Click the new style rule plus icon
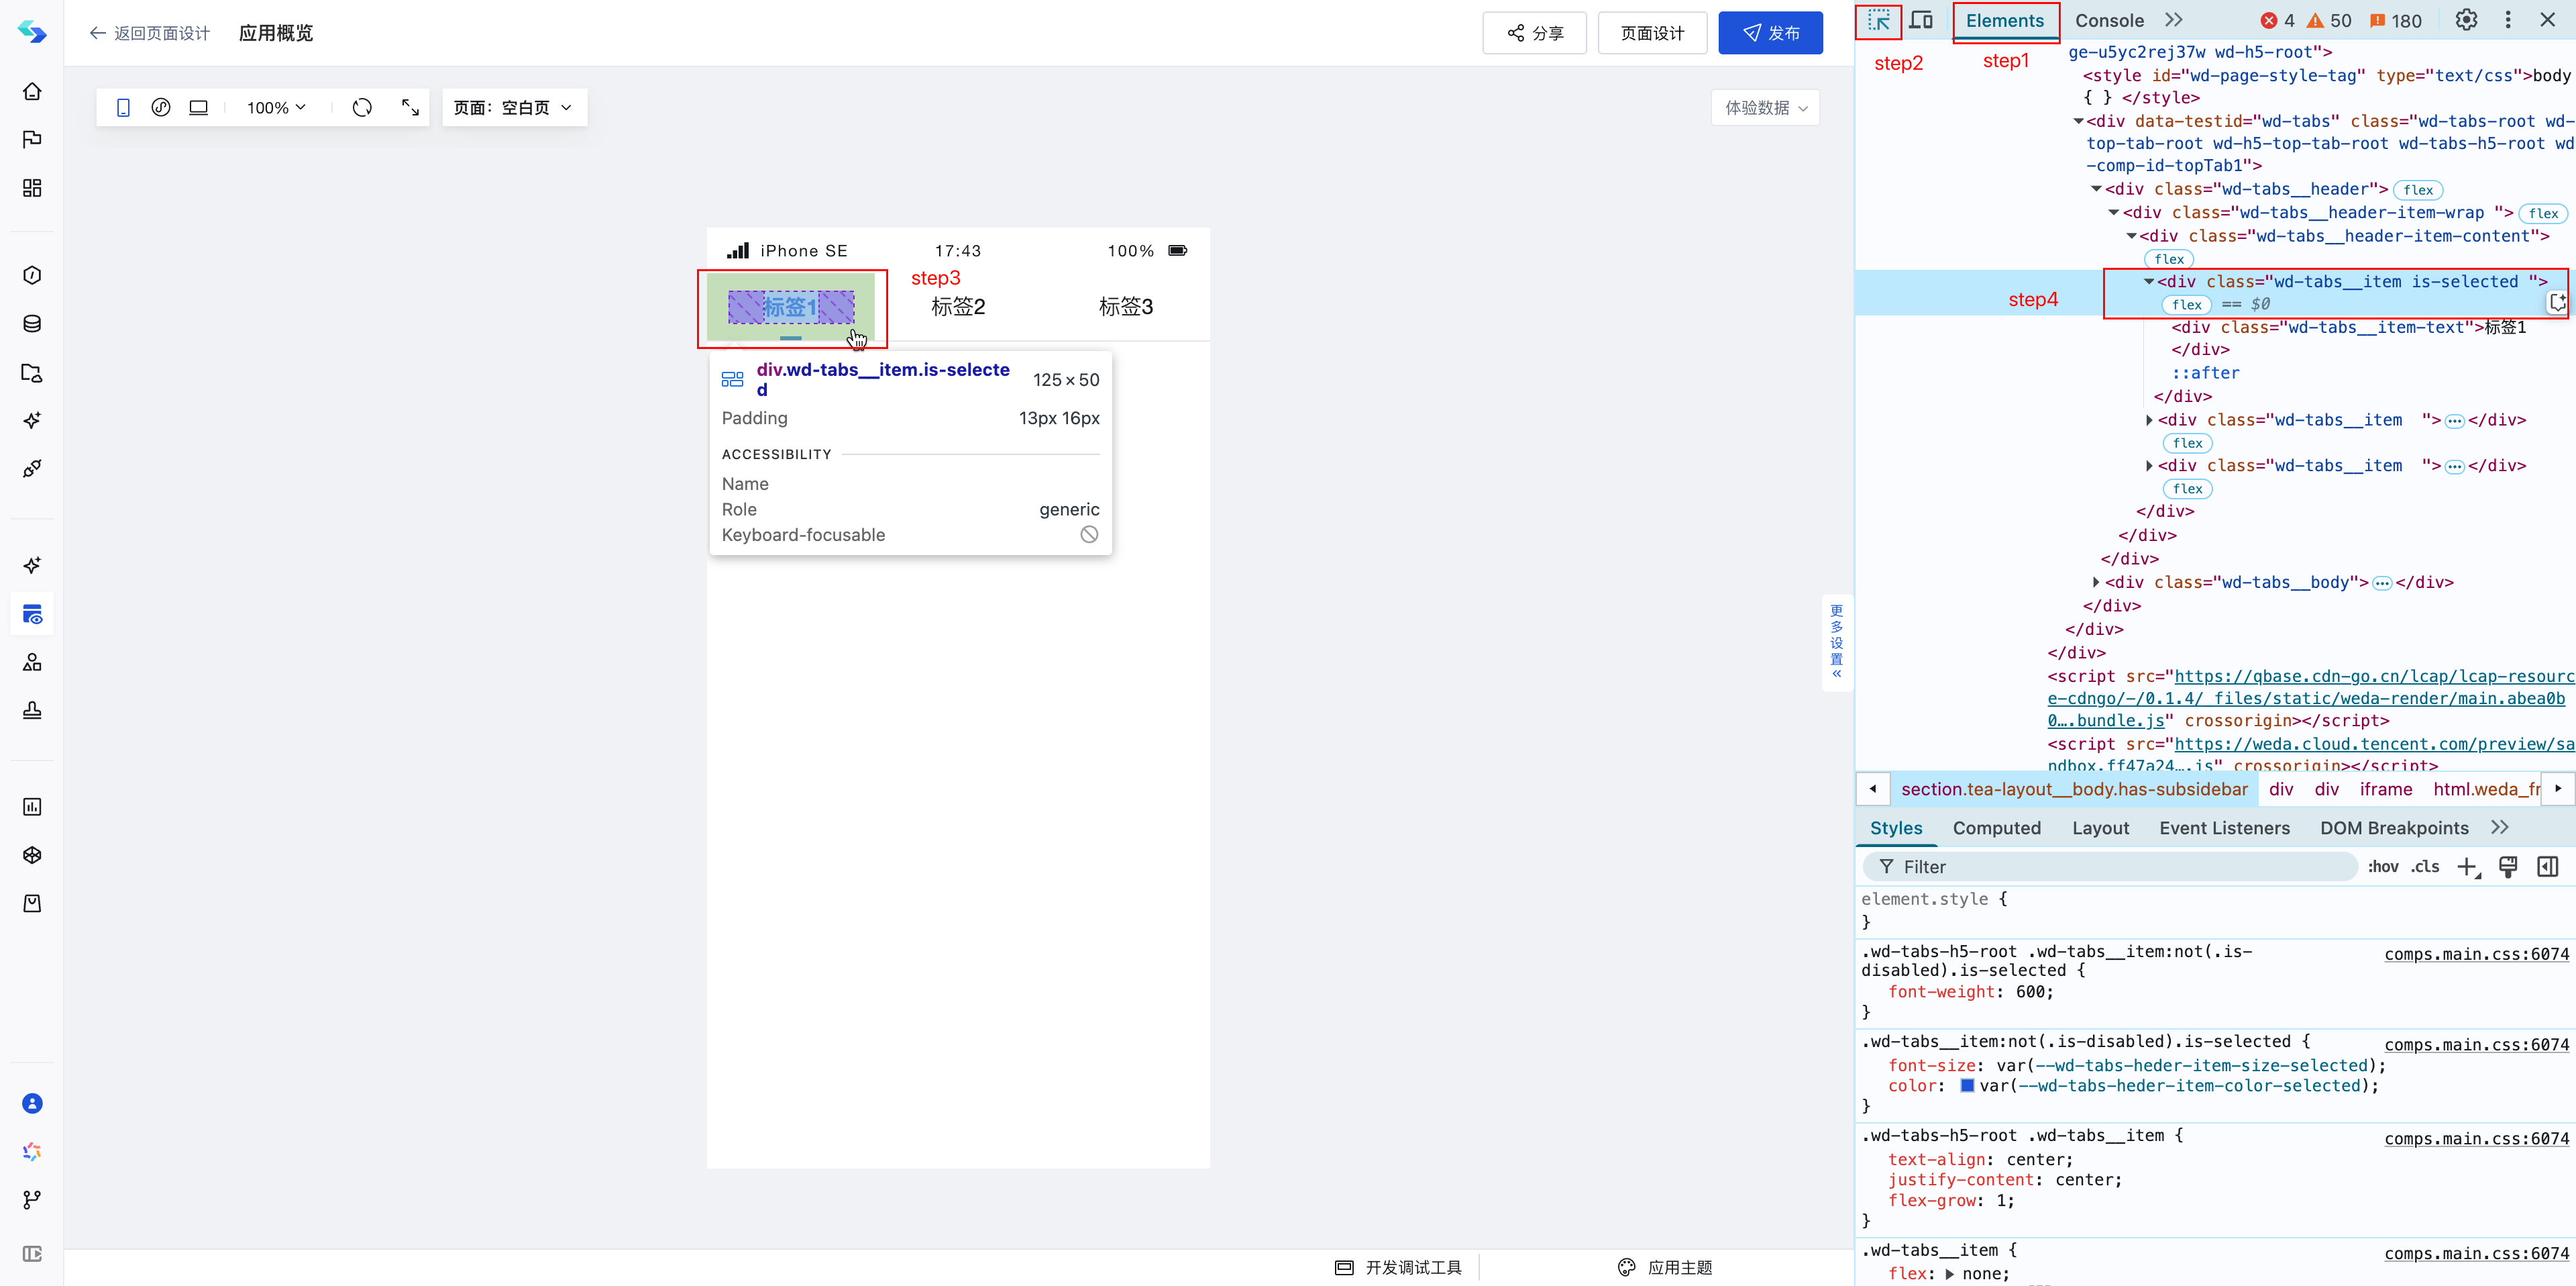This screenshot has height=1286, width=2576. [x=2468, y=868]
